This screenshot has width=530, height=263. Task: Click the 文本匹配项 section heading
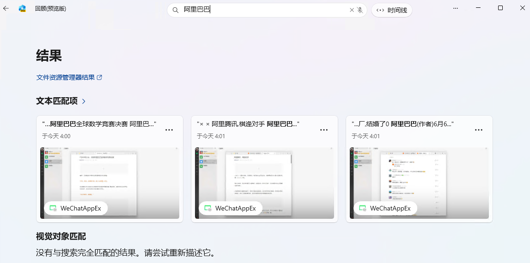(57, 101)
